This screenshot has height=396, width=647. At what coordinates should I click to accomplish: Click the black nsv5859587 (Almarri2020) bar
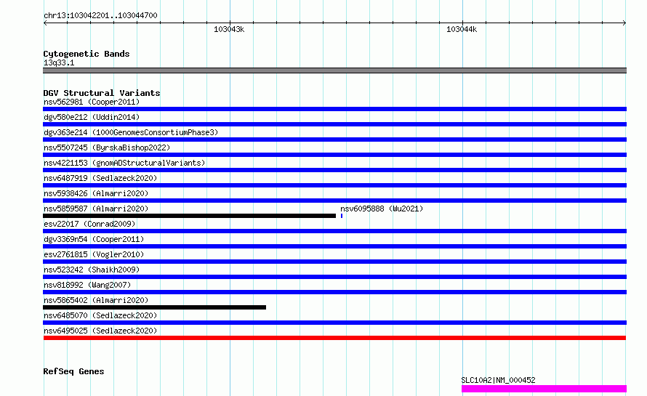pyautogui.click(x=190, y=216)
